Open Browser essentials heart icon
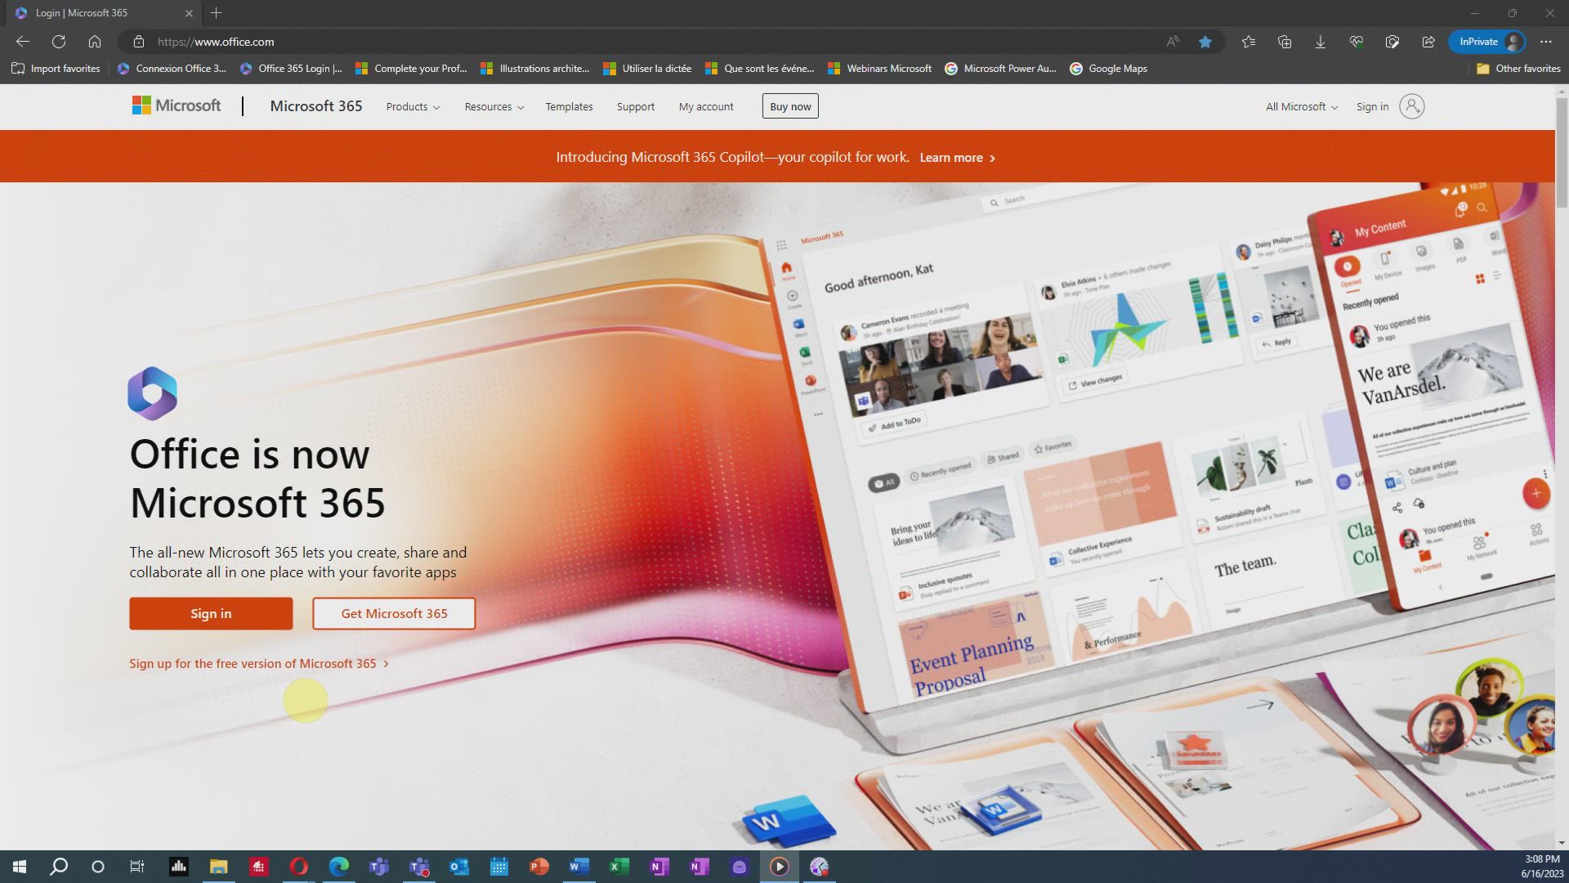Screen dimensions: 1569x883 tap(1357, 42)
